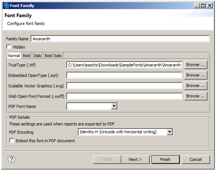
Task: Close the Font Family window
Action: point(210,6)
